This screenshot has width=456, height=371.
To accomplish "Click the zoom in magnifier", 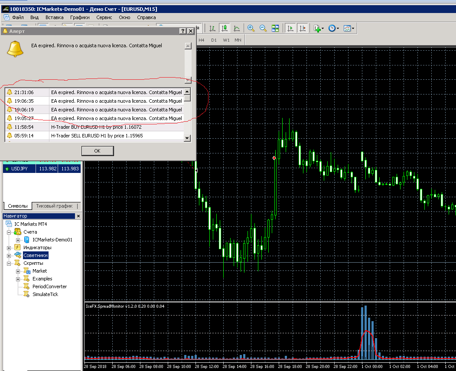I will [x=251, y=28].
